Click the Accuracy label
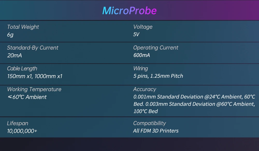259x151 pixels. (145, 89)
